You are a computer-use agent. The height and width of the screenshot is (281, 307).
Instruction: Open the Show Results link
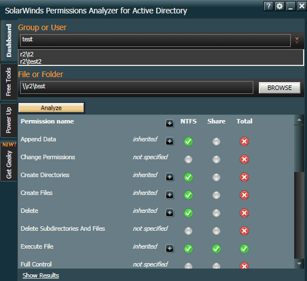pos(41,275)
